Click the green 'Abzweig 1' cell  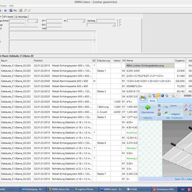pos(132,148)
